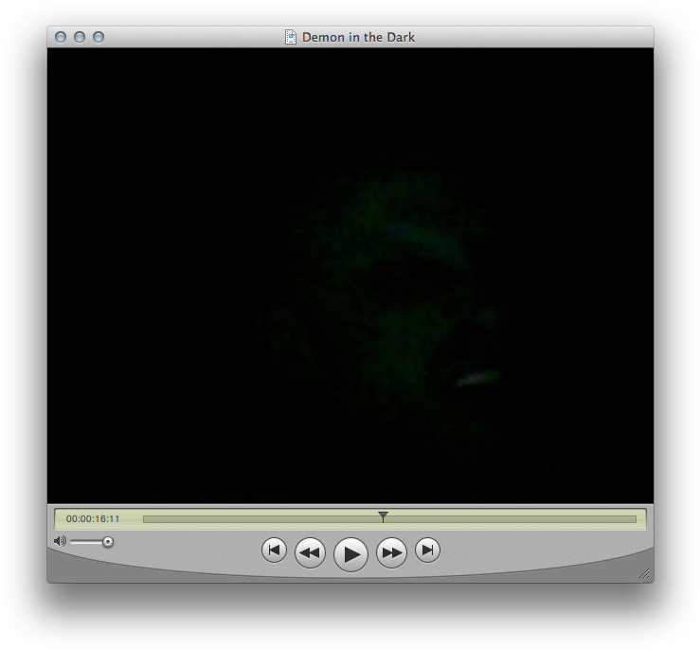Jump to the start of the movie
700x650 pixels.
coord(274,551)
